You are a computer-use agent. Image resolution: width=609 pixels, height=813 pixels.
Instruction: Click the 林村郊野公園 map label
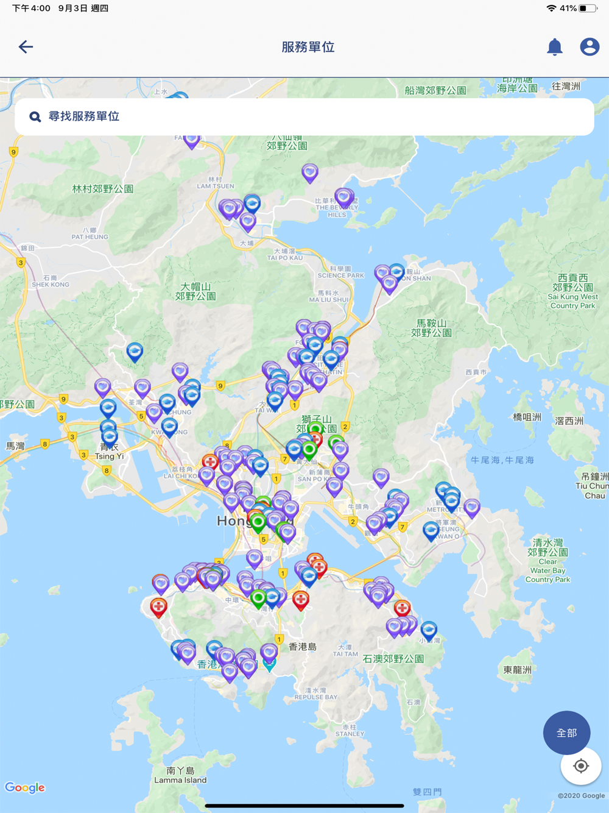(x=103, y=189)
